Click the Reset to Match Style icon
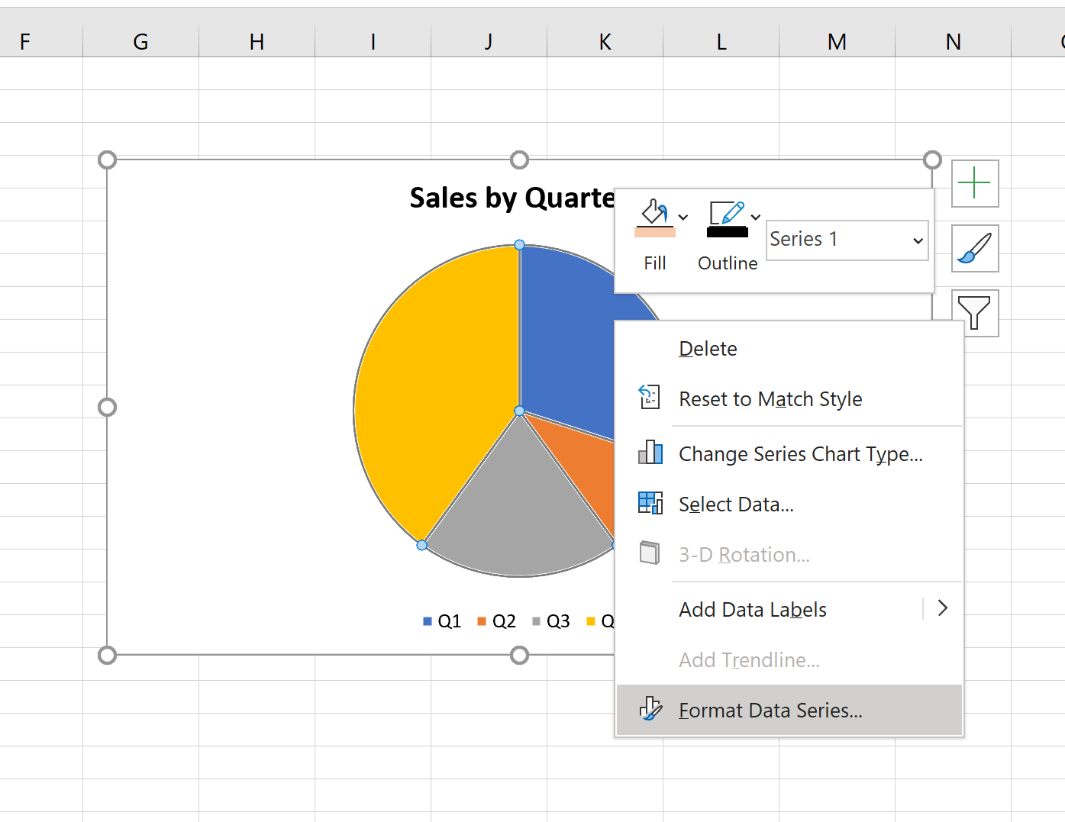 coord(650,398)
